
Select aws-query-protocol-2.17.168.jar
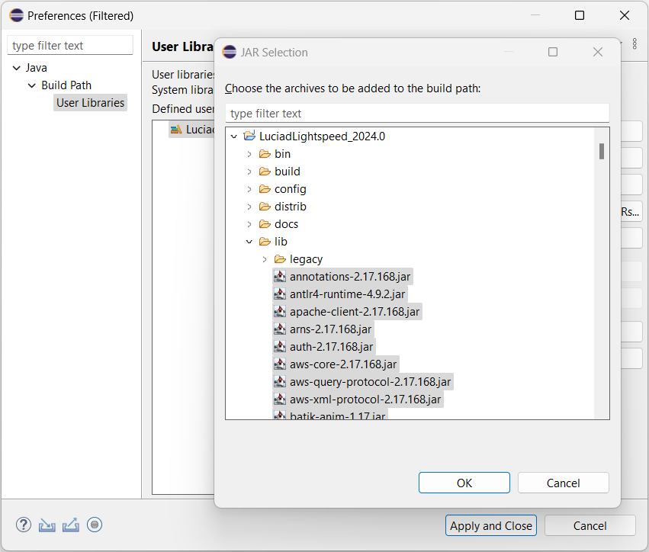[x=370, y=382]
